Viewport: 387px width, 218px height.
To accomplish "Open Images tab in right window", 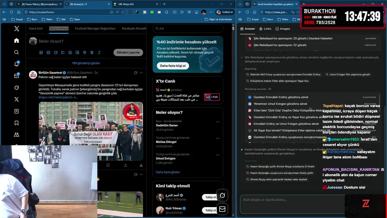I will click(283, 29).
